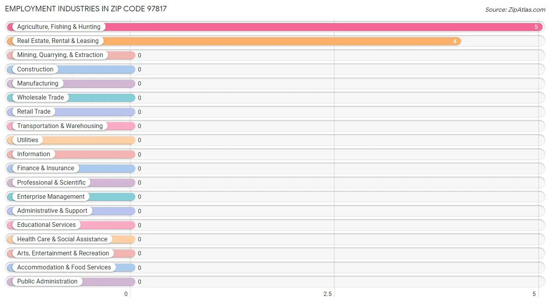Click the Educational Services label
This screenshot has width=550, height=303.
click(47, 225)
